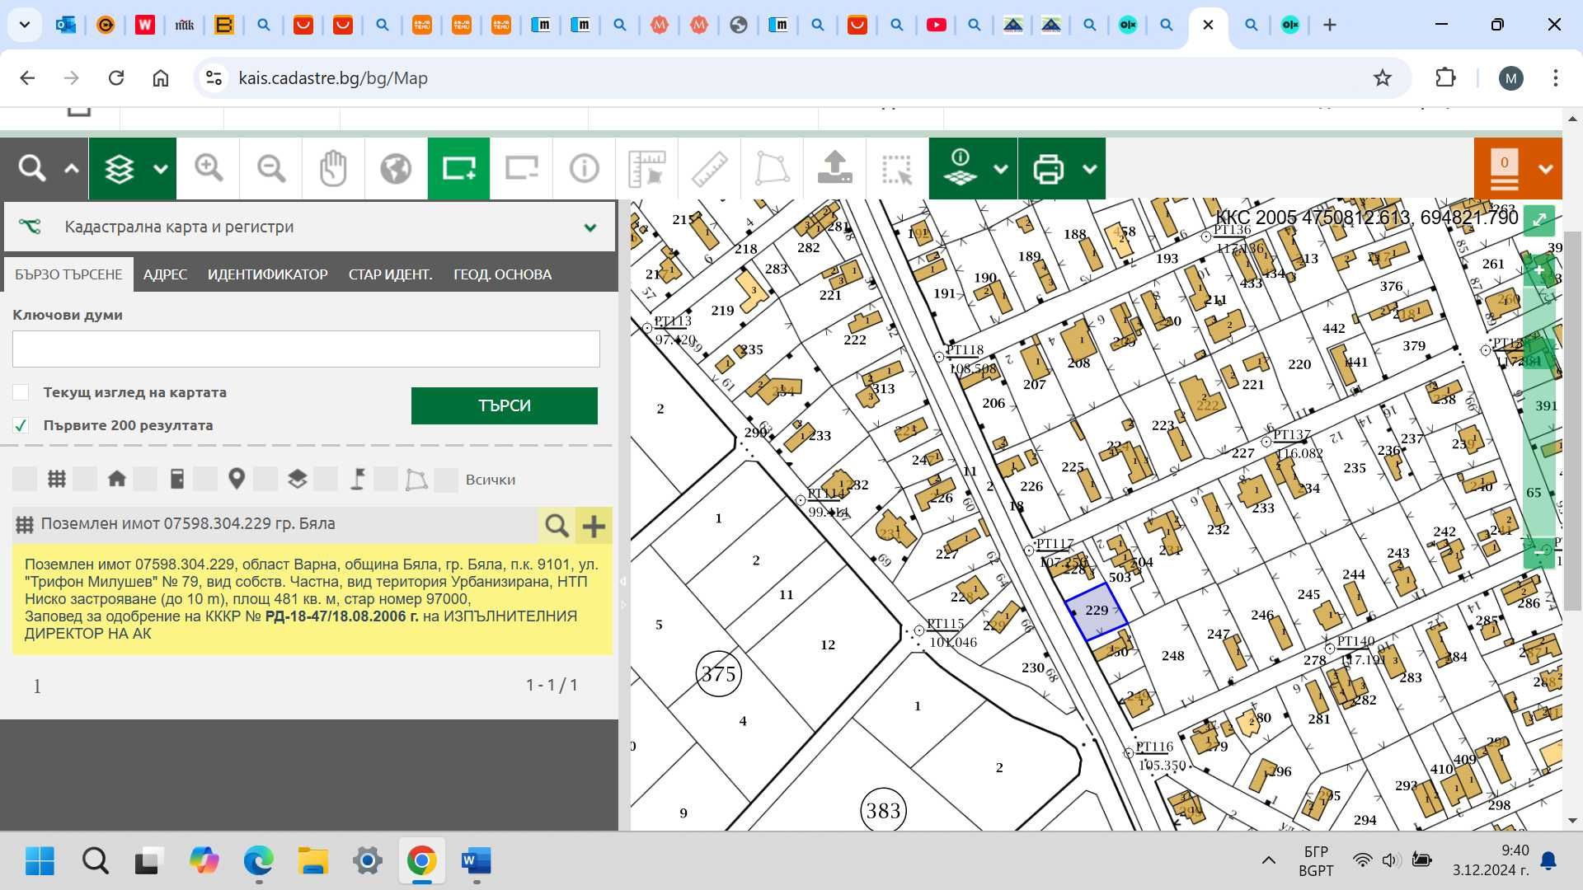Open Chrome menu three dots
Screen dimensions: 1583x890
(x=1555, y=78)
